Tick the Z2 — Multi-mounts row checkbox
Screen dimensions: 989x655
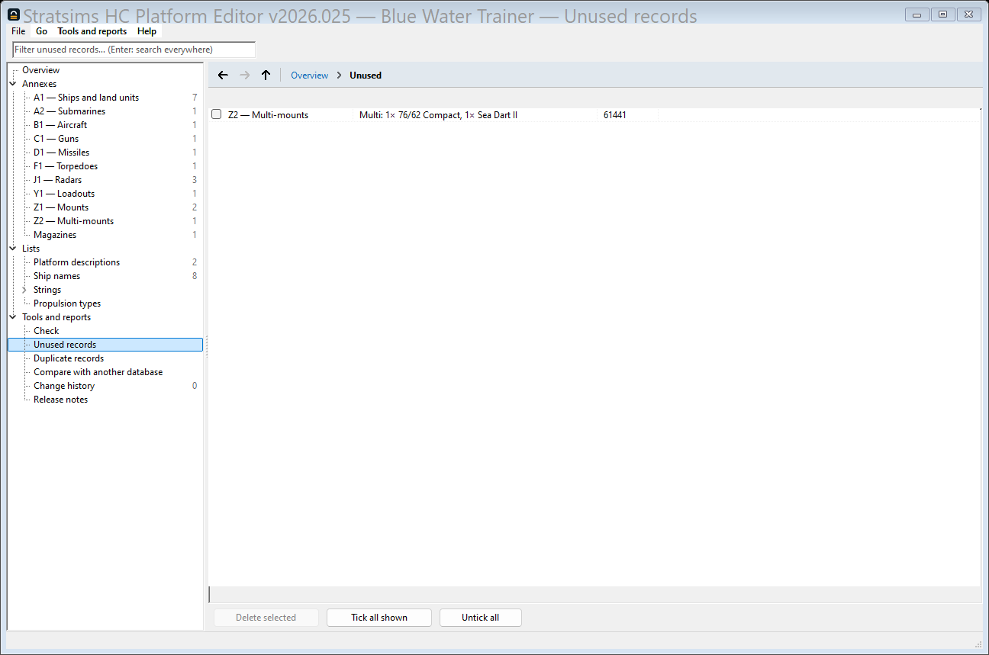pos(217,114)
